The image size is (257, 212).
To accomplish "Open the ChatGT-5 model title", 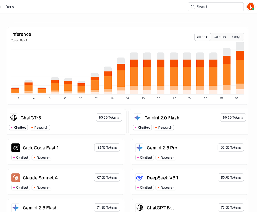I will pyautogui.click(x=31, y=118).
